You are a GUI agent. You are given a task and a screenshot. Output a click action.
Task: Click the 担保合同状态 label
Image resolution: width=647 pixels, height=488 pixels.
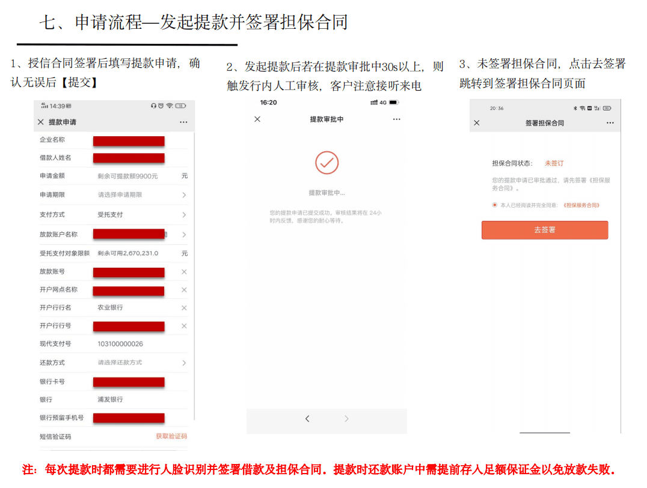[512, 163]
